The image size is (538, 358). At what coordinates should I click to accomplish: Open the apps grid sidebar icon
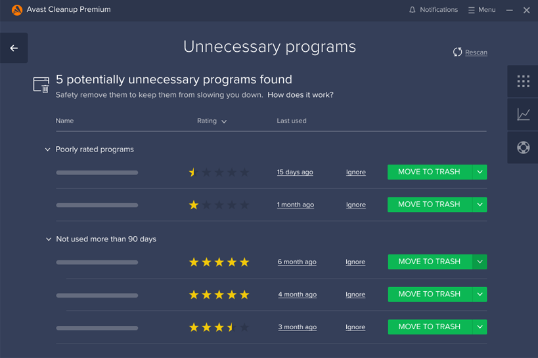(x=523, y=81)
